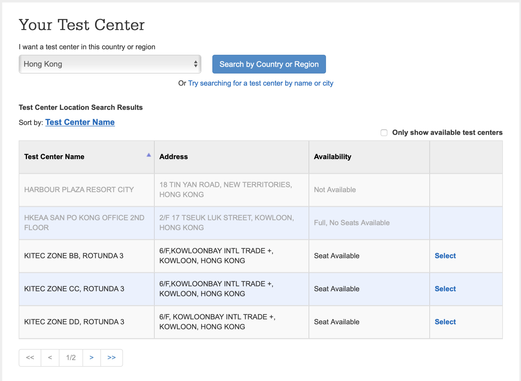Select KITEC ZONE CC test center

[x=445, y=289]
